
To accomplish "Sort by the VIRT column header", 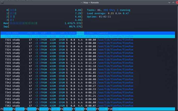I will 44,33.
